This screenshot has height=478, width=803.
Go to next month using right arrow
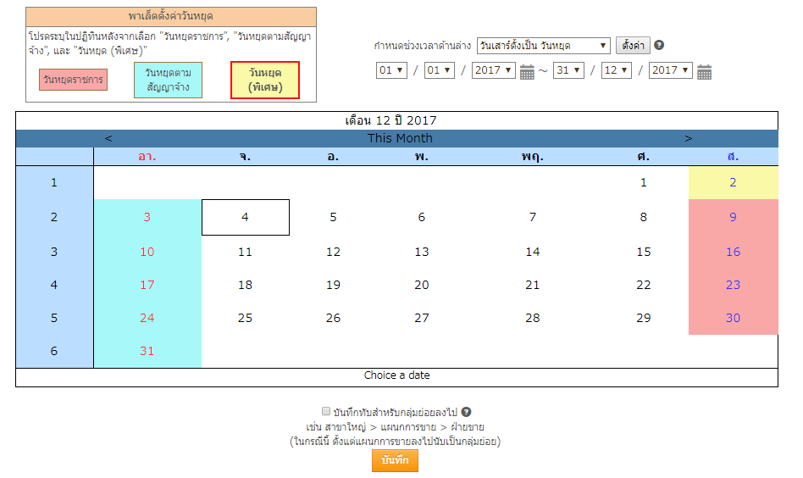689,138
